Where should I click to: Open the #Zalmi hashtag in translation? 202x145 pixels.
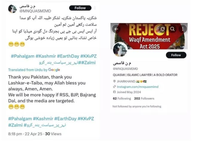(15, 125)
